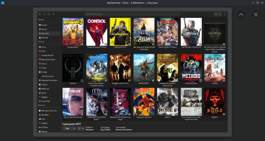The height and width of the screenshot is (141, 265).
Task: Select Zelda Breath of the Wild cover
Action: coord(144,32)
